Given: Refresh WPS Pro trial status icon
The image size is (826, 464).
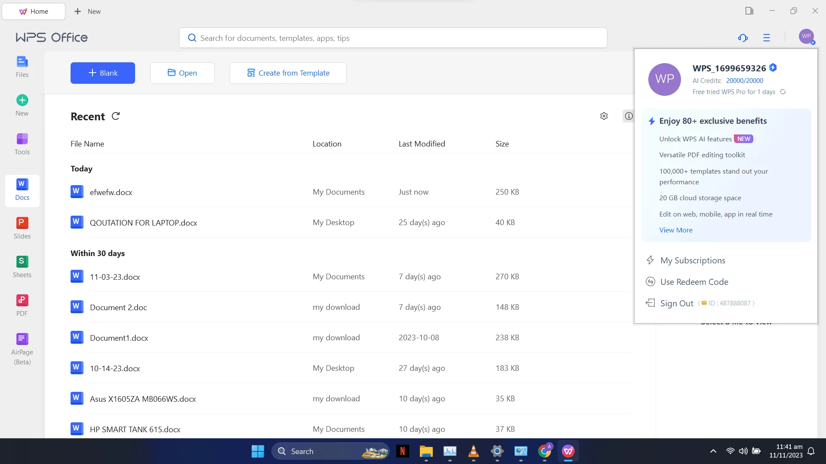Looking at the screenshot, I should coord(783,92).
